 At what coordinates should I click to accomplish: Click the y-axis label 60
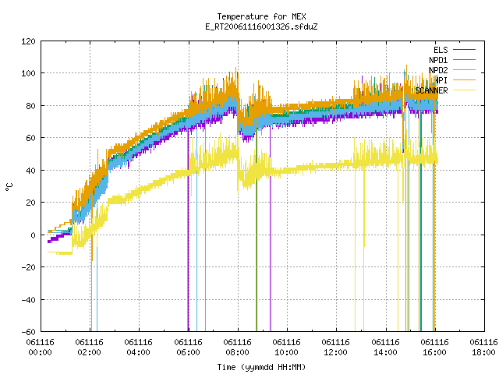click(30, 138)
